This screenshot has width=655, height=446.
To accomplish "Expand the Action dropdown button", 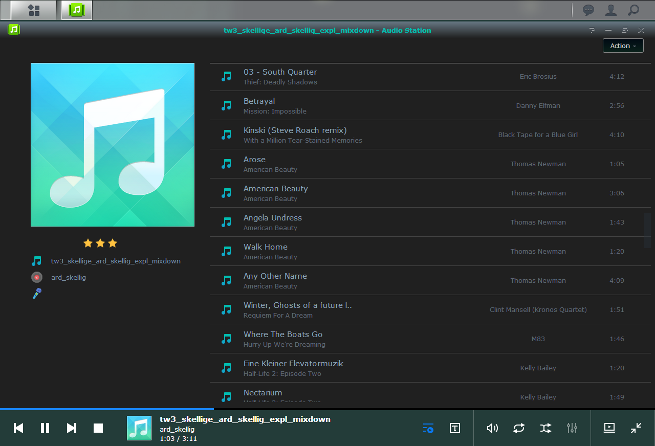I will tap(623, 46).
